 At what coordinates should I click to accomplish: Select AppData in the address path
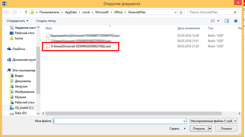[71, 12]
